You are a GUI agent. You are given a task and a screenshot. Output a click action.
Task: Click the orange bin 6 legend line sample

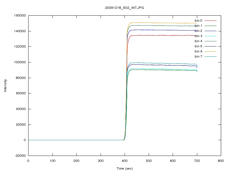(x=211, y=51)
